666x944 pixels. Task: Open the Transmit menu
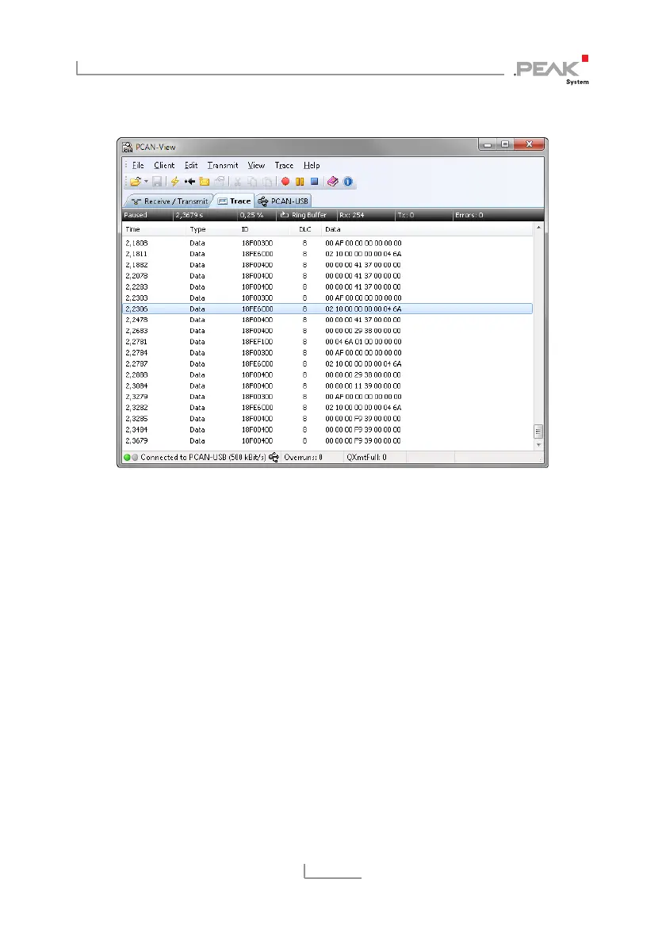pos(223,166)
